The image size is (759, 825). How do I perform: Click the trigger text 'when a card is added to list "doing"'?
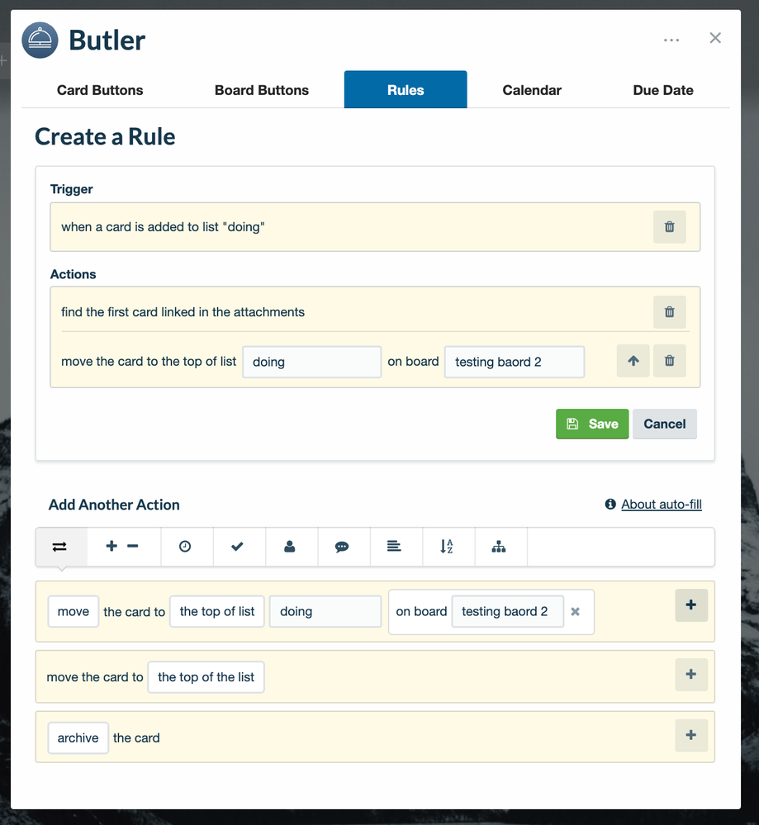(163, 227)
